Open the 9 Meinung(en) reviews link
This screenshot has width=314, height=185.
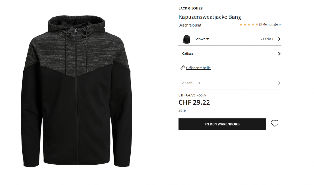[x=270, y=24]
